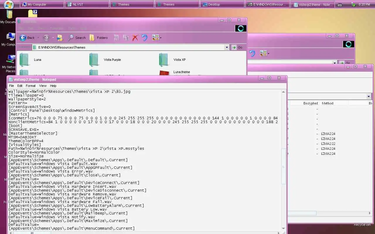The image size is (375, 234).
Task: Switch to My Computer taskbar button
Action: coord(42,4)
